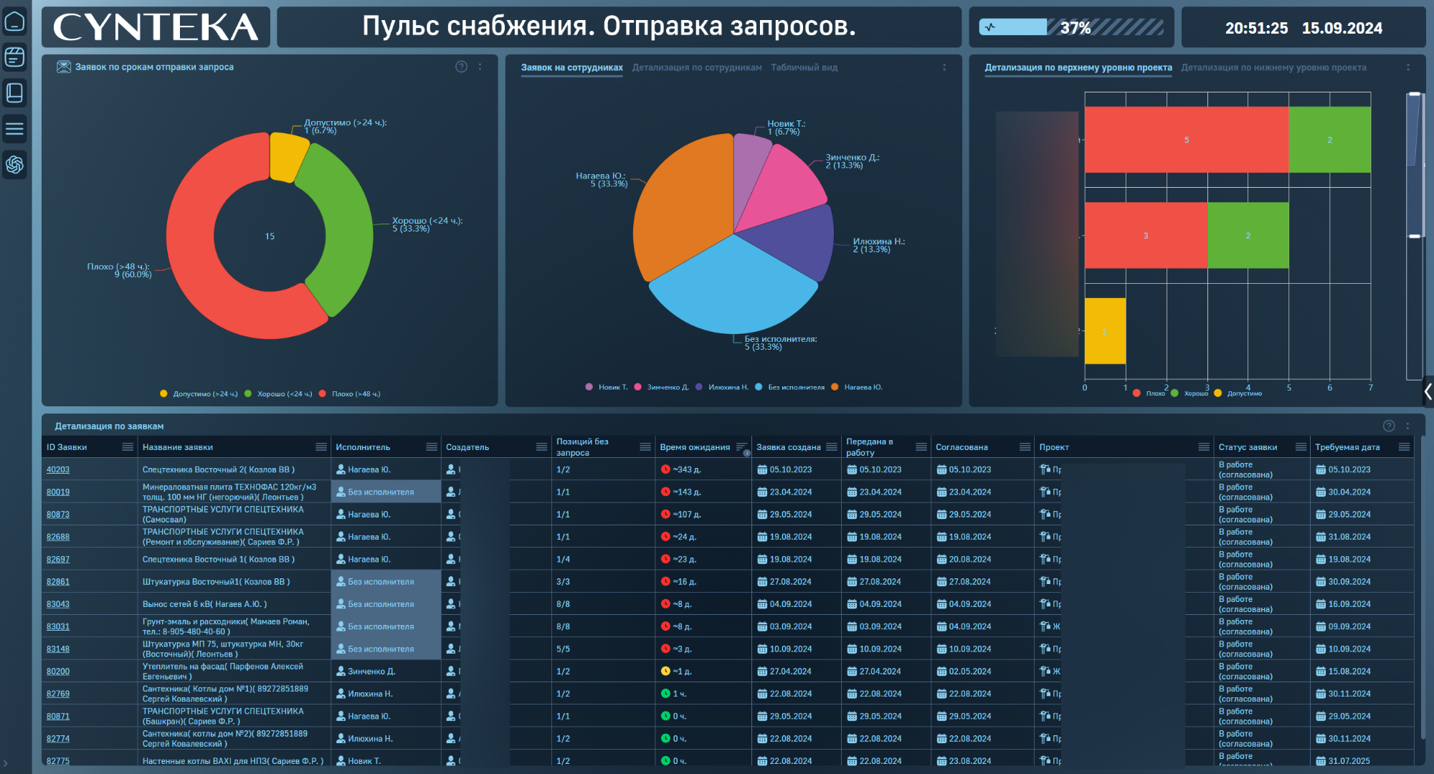Click the ChatGPT-style AI assistant icon

point(14,165)
